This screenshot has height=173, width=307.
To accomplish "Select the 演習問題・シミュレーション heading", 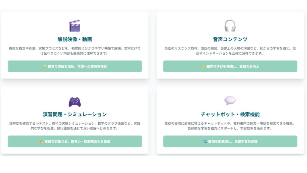I will (75, 114).
